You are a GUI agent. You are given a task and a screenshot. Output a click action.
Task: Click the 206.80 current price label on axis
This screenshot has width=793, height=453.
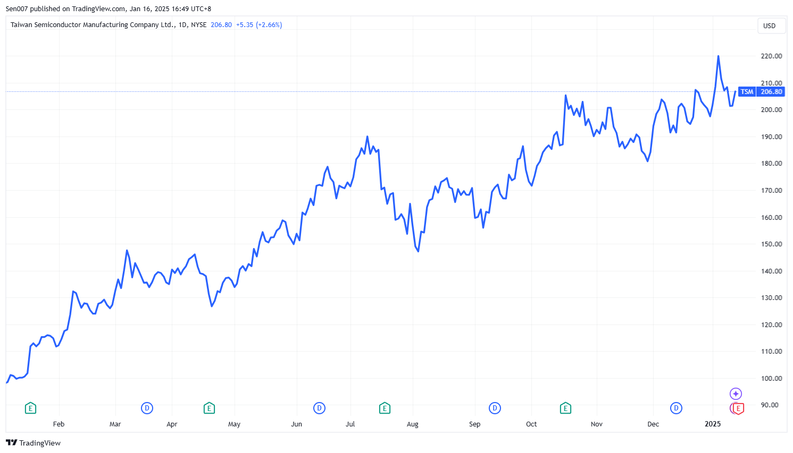pos(771,92)
